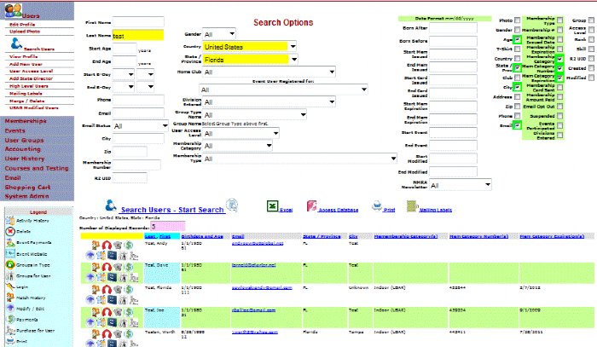Open the NMRA Newsletter dropdown
The height and width of the screenshot is (347, 597).
tap(461, 185)
